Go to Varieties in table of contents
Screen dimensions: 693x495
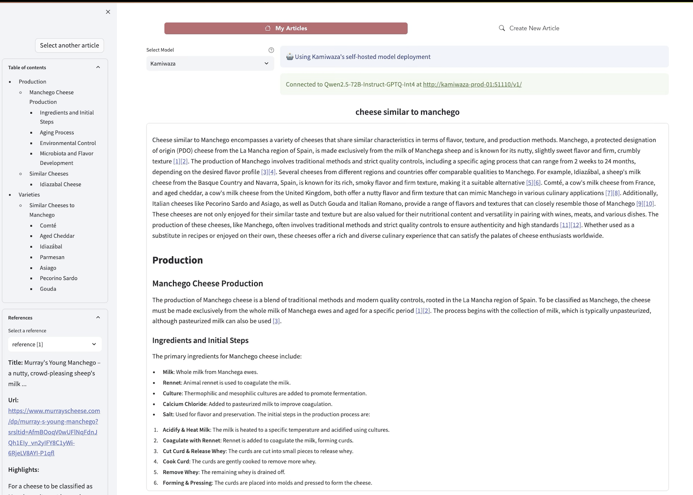point(29,195)
